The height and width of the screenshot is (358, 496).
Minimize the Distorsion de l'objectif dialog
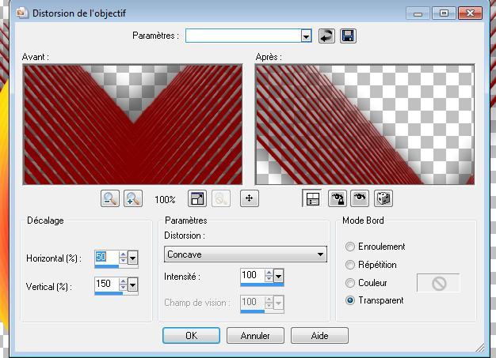point(418,13)
